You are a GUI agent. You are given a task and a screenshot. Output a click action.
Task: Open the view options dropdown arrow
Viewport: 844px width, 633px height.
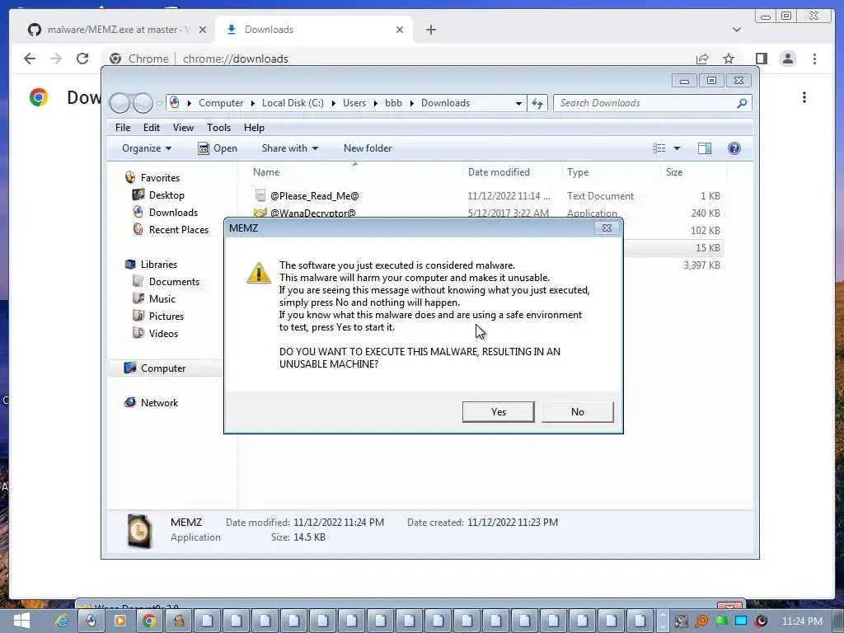tap(678, 148)
